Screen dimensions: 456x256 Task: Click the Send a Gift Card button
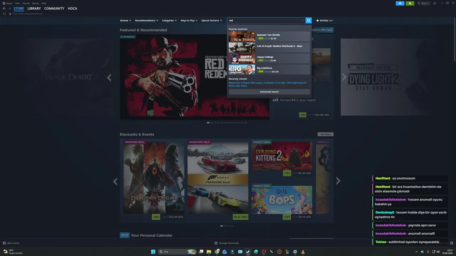click(322, 30)
